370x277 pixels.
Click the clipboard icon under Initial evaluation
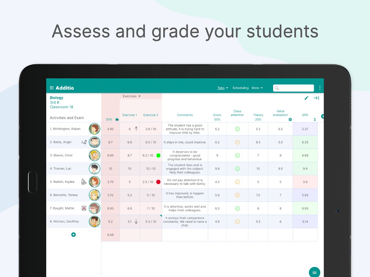pyautogui.click(x=290, y=119)
